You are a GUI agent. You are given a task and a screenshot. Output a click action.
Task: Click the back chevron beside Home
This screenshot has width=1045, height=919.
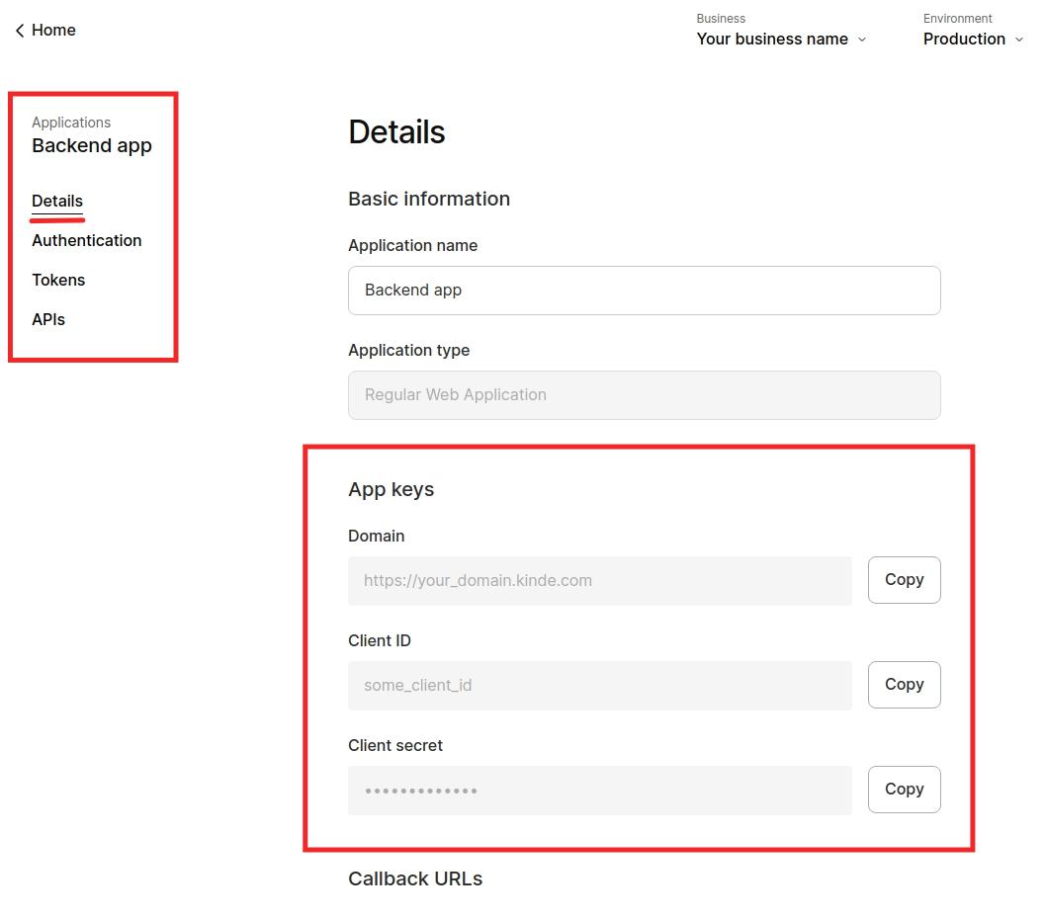(19, 31)
